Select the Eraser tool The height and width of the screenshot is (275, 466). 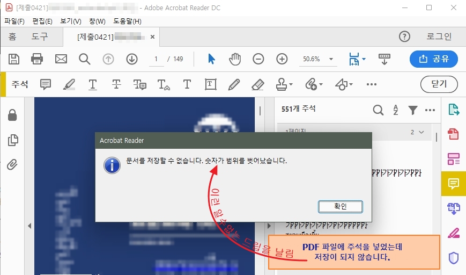pyautogui.click(x=257, y=84)
